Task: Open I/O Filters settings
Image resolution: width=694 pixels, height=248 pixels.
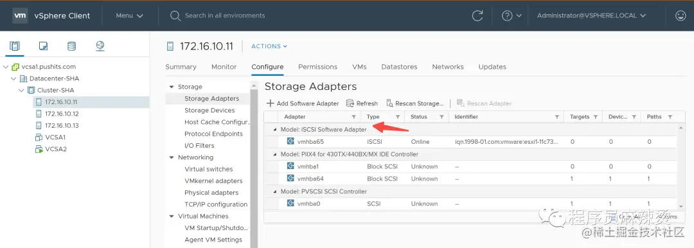Action: click(199, 146)
